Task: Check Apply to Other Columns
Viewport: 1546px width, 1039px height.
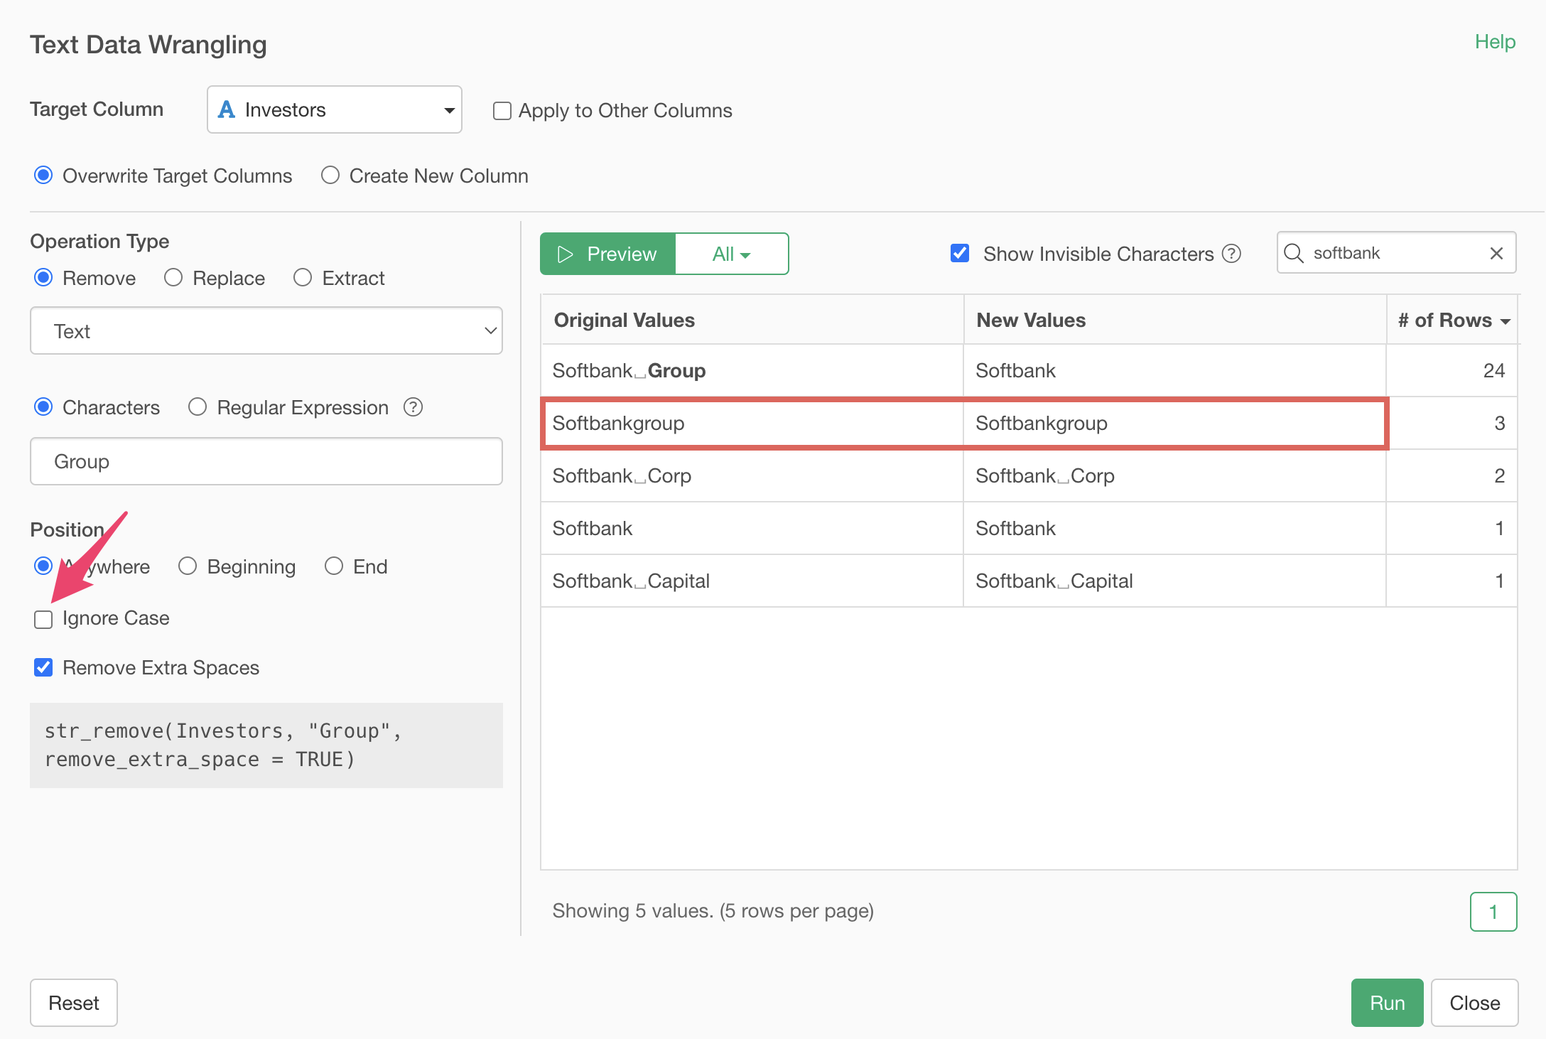Action: pyautogui.click(x=502, y=111)
